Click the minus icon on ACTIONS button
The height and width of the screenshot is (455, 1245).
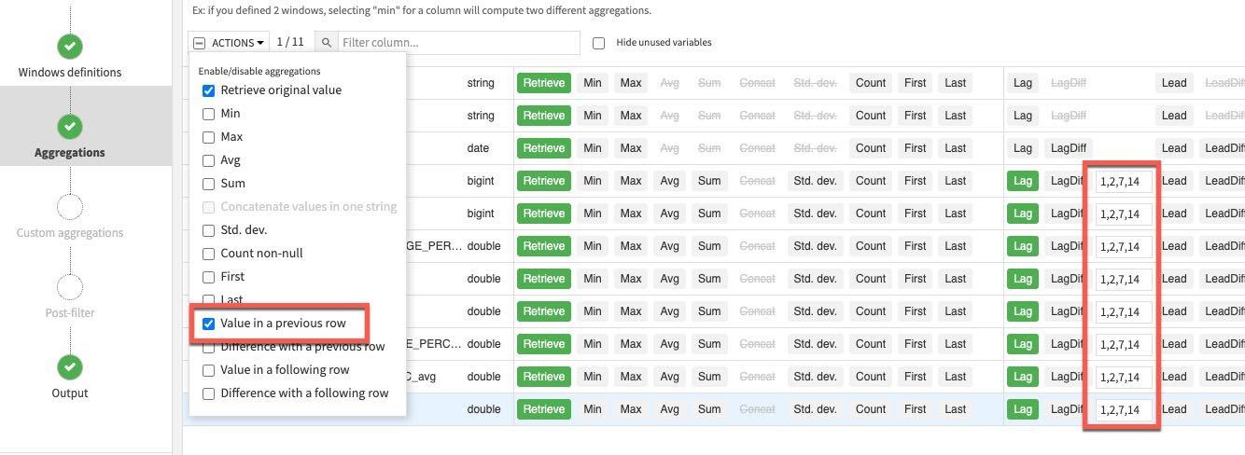[200, 43]
